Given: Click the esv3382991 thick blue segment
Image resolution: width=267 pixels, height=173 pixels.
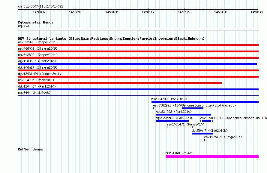Looking at the screenshot, I should (x=193, y=108).
